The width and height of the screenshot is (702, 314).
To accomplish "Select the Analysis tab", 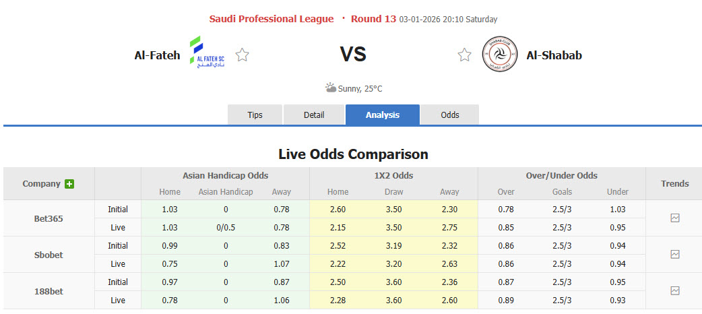I will click(x=383, y=115).
